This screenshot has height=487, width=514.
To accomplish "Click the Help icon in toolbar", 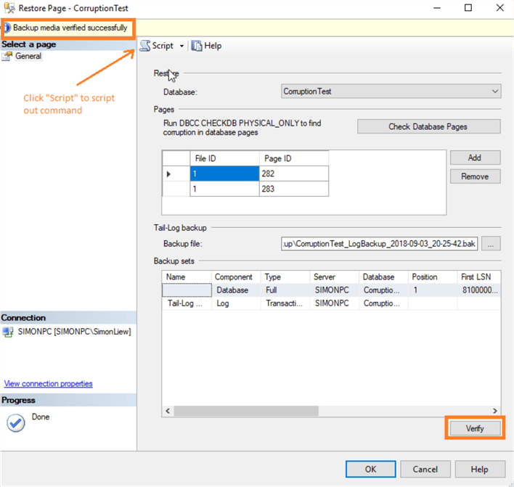I will [197, 46].
